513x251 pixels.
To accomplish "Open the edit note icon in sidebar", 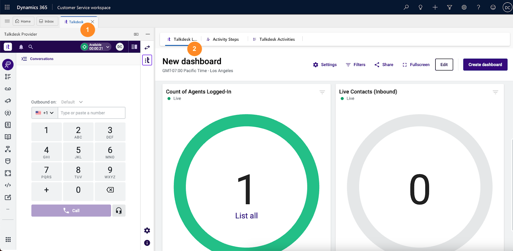I will 8,197.
